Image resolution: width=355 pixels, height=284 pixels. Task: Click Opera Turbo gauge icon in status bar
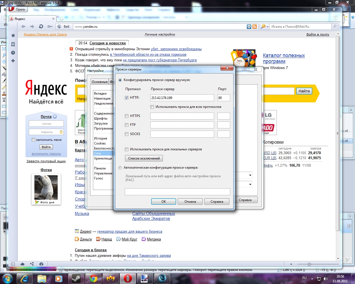coord(41,264)
